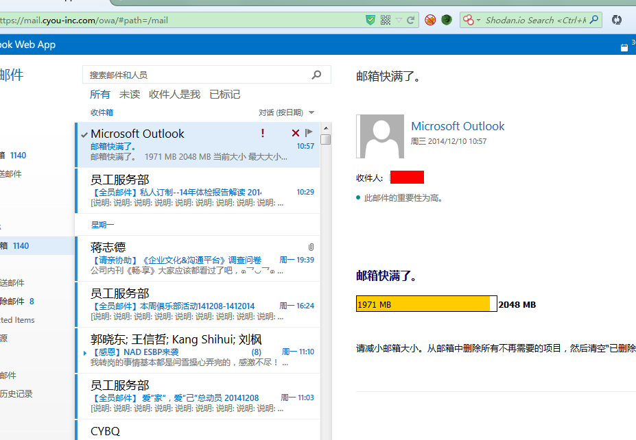
Task: Toggle the checkmark on Microsoft Outlook message
Action: click(84, 134)
